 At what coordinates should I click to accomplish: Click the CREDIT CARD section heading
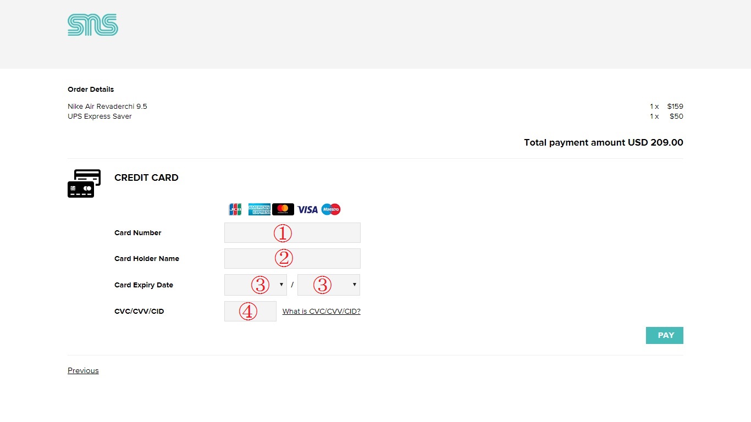[146, 177]
